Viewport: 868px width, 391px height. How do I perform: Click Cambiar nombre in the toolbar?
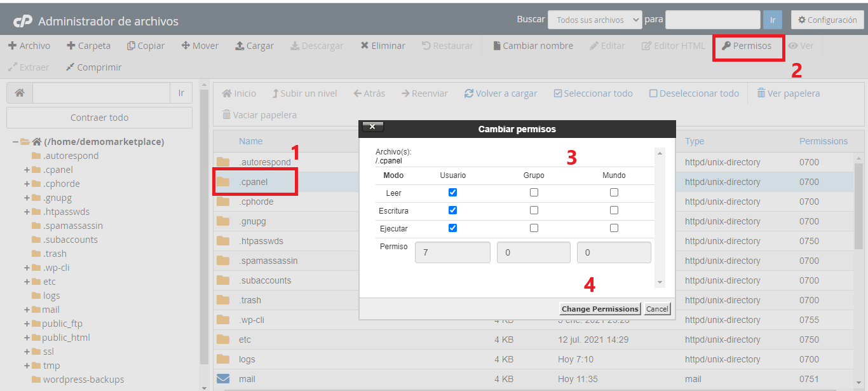coord(532,46)
